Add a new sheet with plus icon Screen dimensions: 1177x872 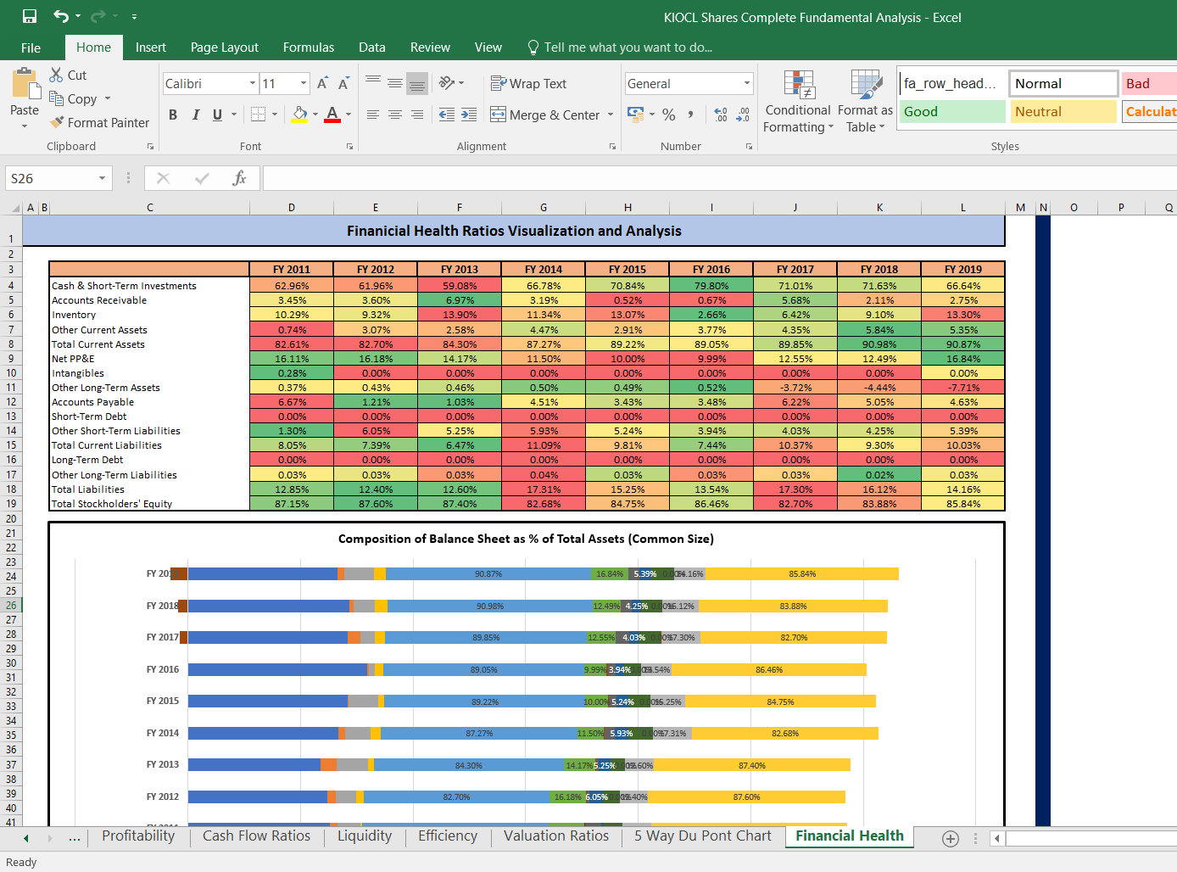tap(951, 838)
